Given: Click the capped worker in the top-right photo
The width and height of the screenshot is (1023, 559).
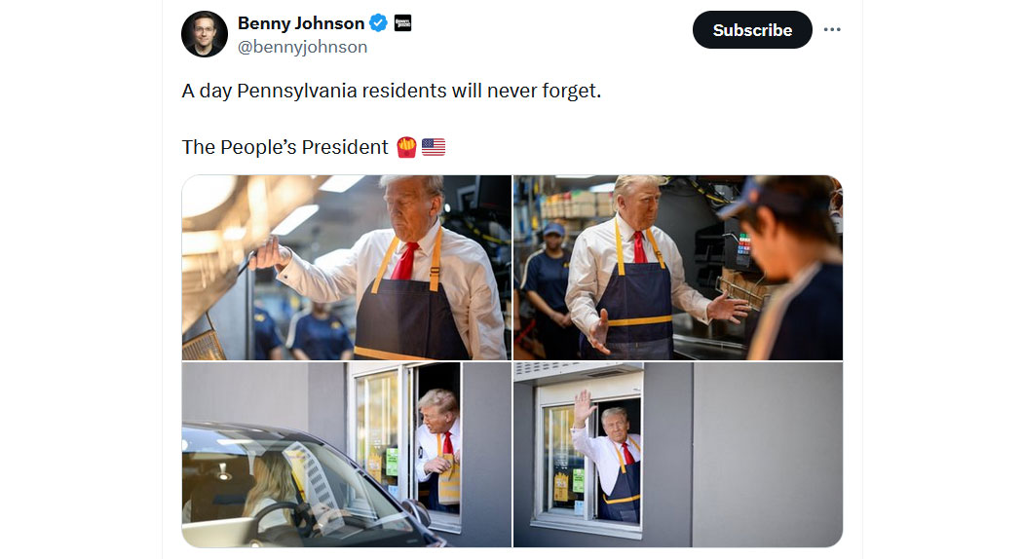Looking at the screenshot, I should point(787,268).
